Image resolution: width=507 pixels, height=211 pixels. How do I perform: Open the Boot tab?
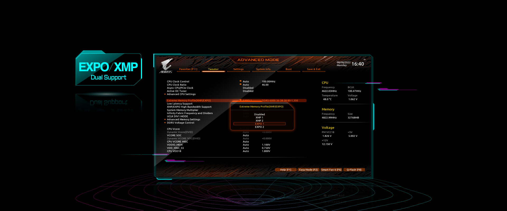coord(288,69)
